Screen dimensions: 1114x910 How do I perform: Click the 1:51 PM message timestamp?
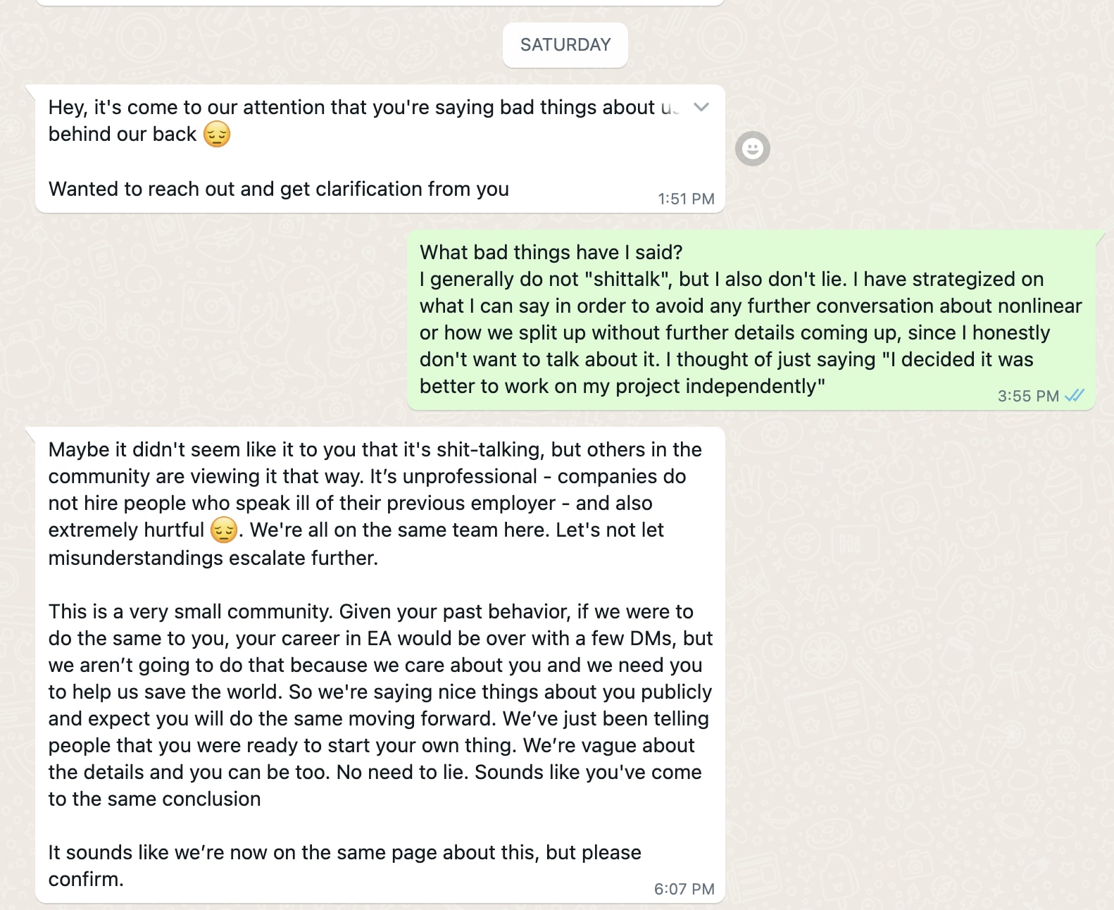click(686, 199)
